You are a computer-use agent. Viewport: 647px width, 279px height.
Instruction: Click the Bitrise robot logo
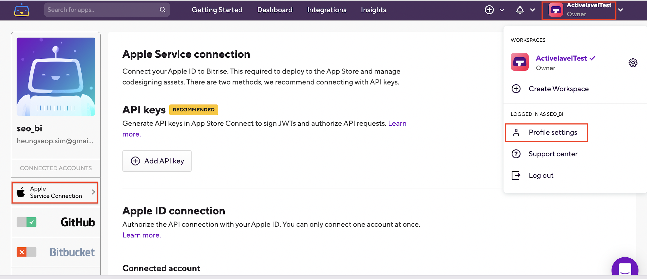[22, 10]
